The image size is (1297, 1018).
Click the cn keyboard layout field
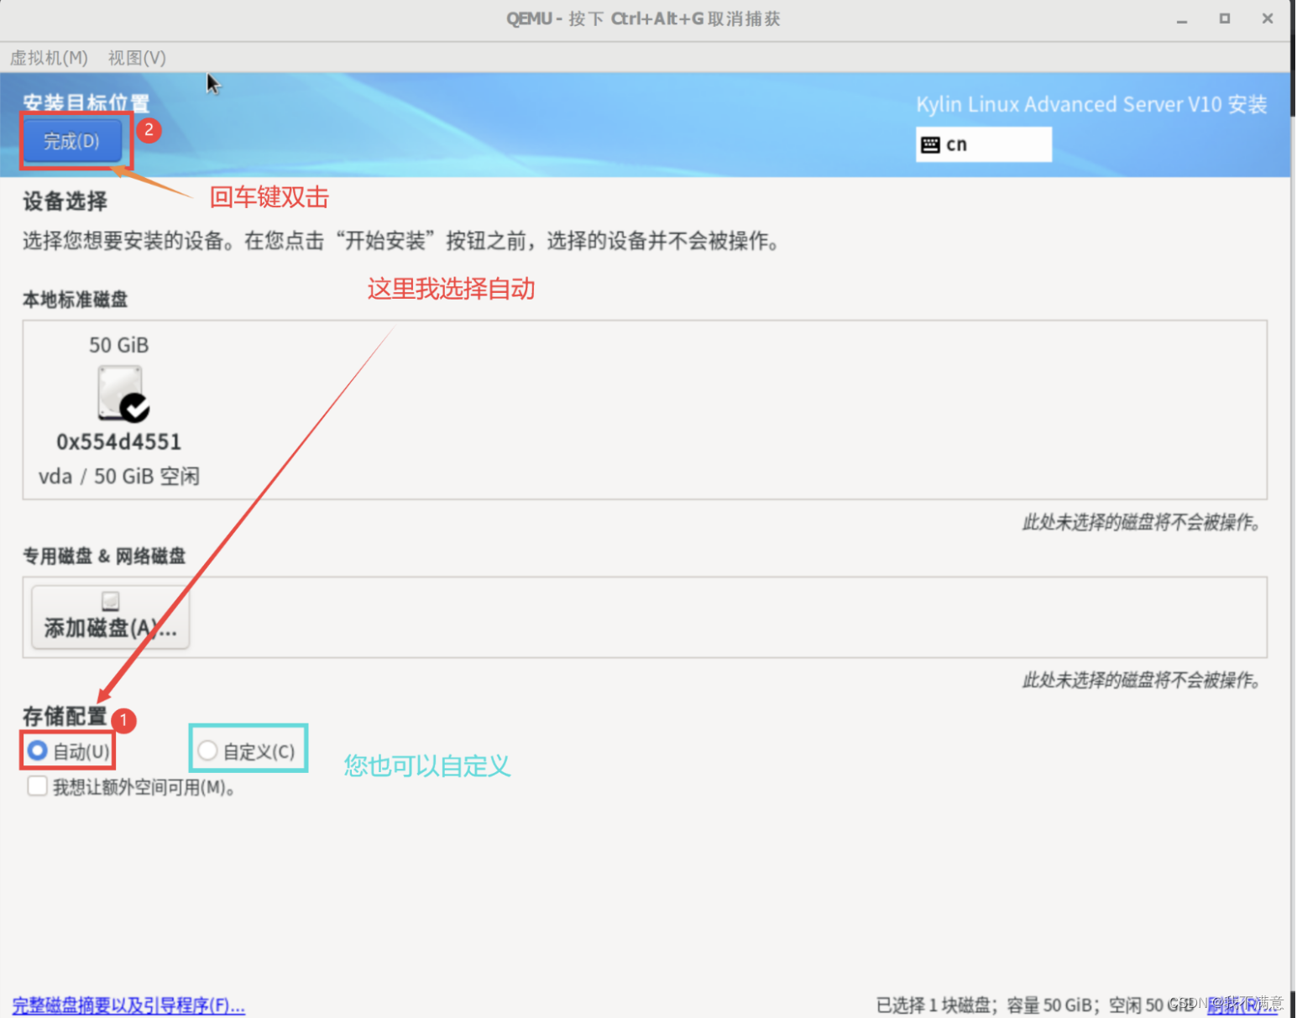point(983,144)
